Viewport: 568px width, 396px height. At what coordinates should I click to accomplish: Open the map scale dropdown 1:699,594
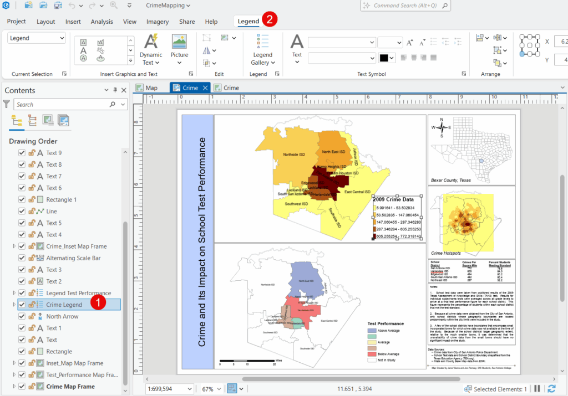190,389
